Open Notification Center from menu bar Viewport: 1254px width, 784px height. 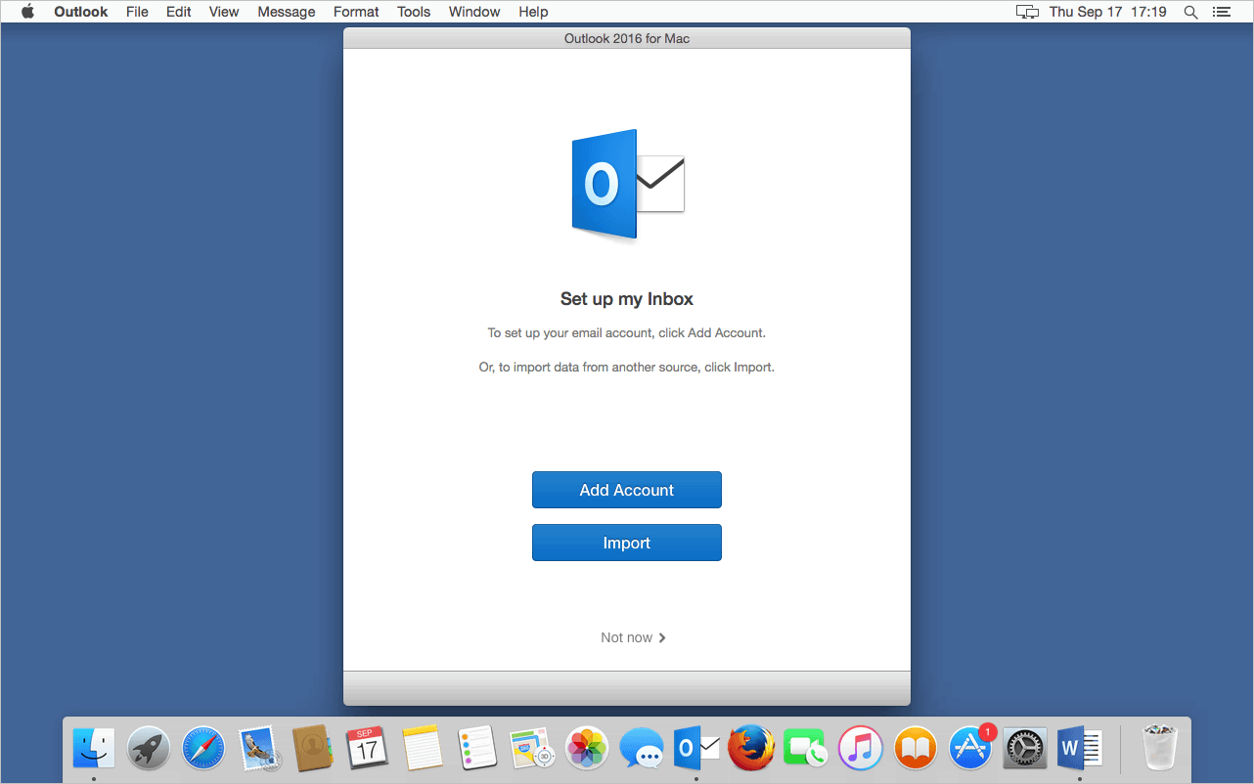1221,12
